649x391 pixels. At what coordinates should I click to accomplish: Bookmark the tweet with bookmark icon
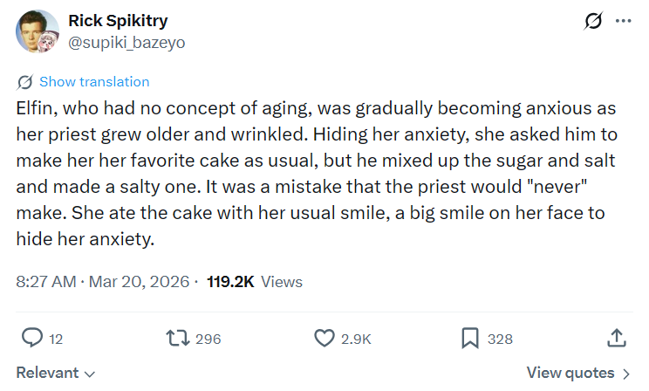[470, 338]
